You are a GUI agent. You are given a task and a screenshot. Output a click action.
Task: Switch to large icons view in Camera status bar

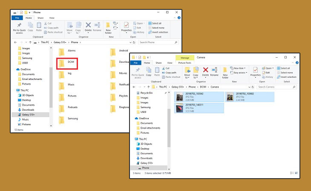[x=296, y=173]
